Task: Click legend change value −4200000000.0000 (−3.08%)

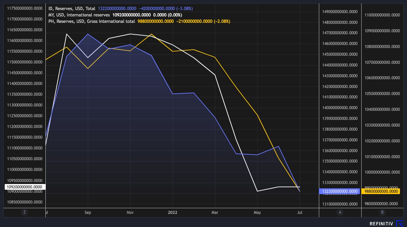Action: (x=165, y=8)
